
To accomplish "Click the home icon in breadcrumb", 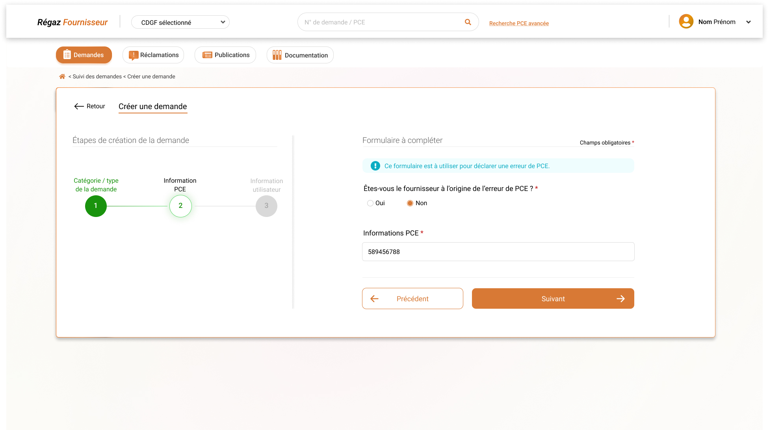I will coord(62,76).
